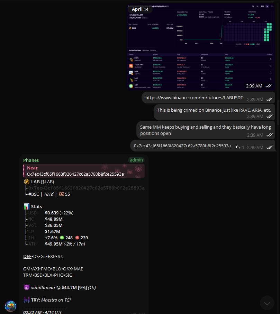Click the message "Same MM keeps buying and selling"
Image resolution: width=280 pixels, height=314 pixels.
(206, 130)
